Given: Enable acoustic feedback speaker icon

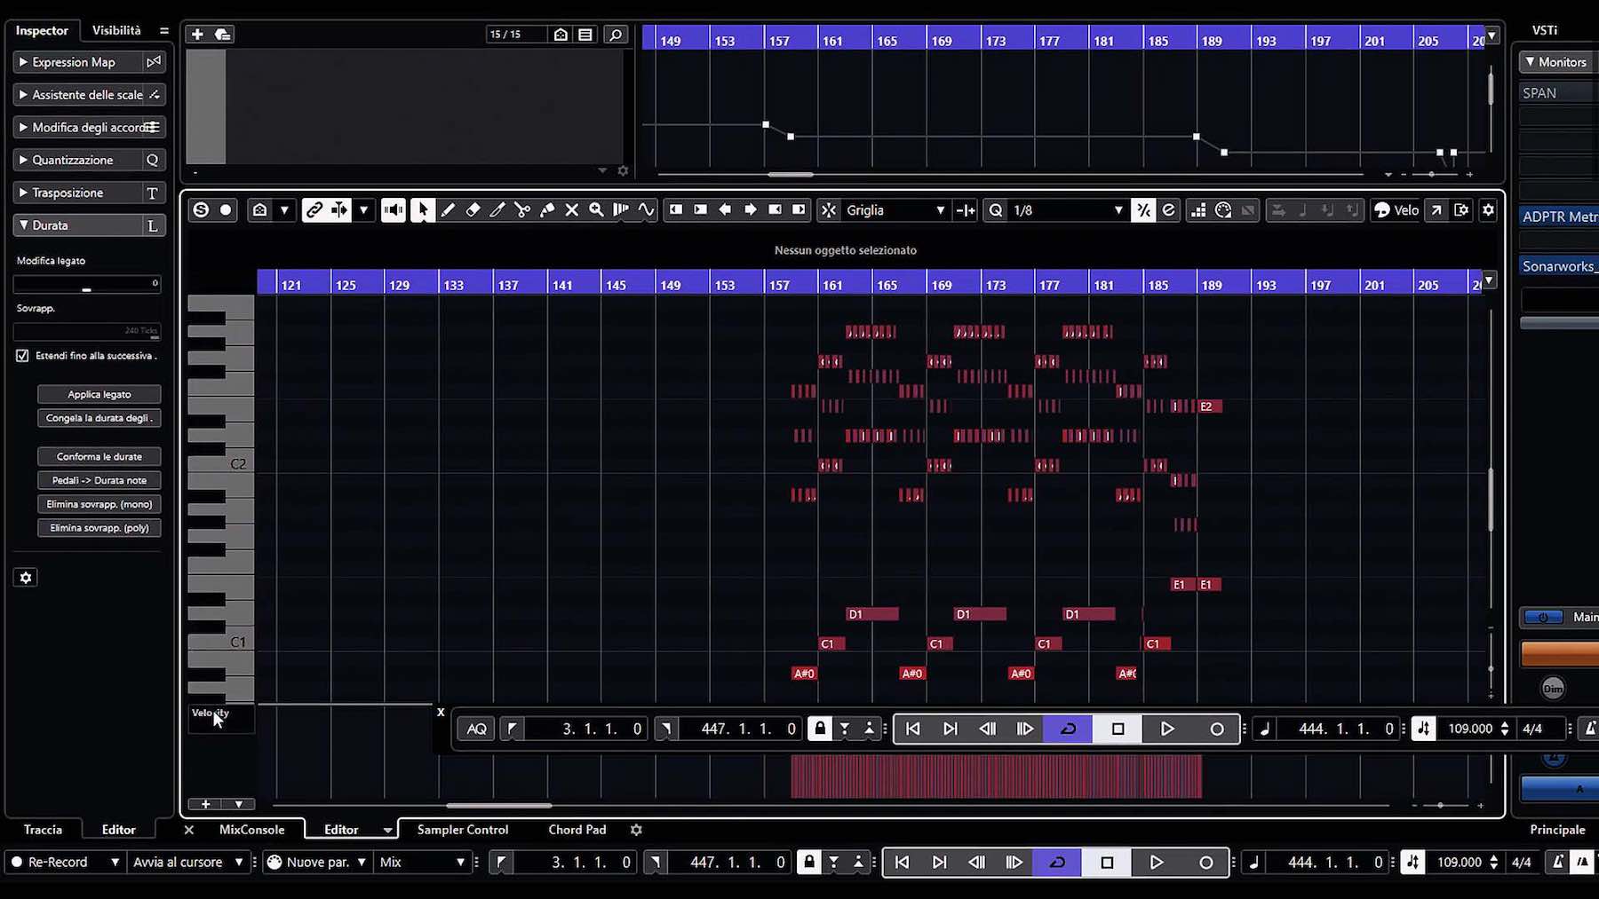Looking at the screenshot, I should [393, 209].
